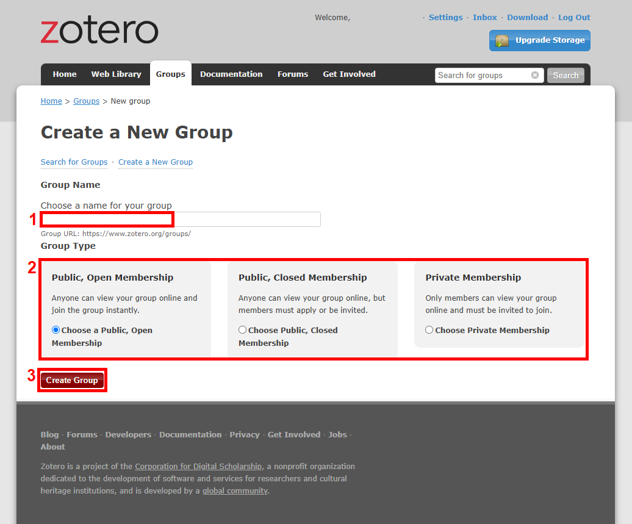Screen dimensions: 632x524
Task: Open the Web Library tab
Action: point(116,74)
